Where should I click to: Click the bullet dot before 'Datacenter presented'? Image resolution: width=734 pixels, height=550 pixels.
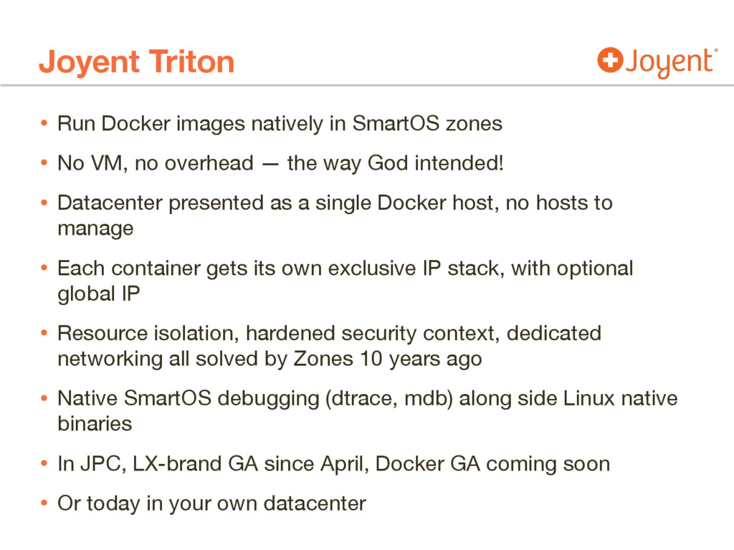click(x=44, y=203)
